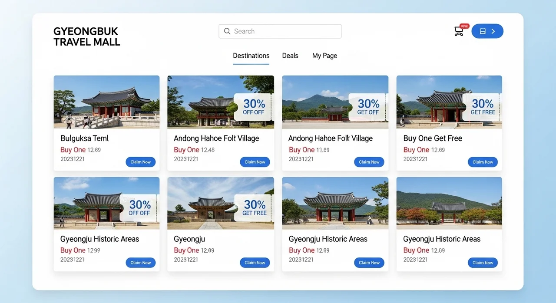This screenshot has height=303, width=556.
Task: Expand the chevron arrow in the blue header button
Action: [x=493, y=31]
